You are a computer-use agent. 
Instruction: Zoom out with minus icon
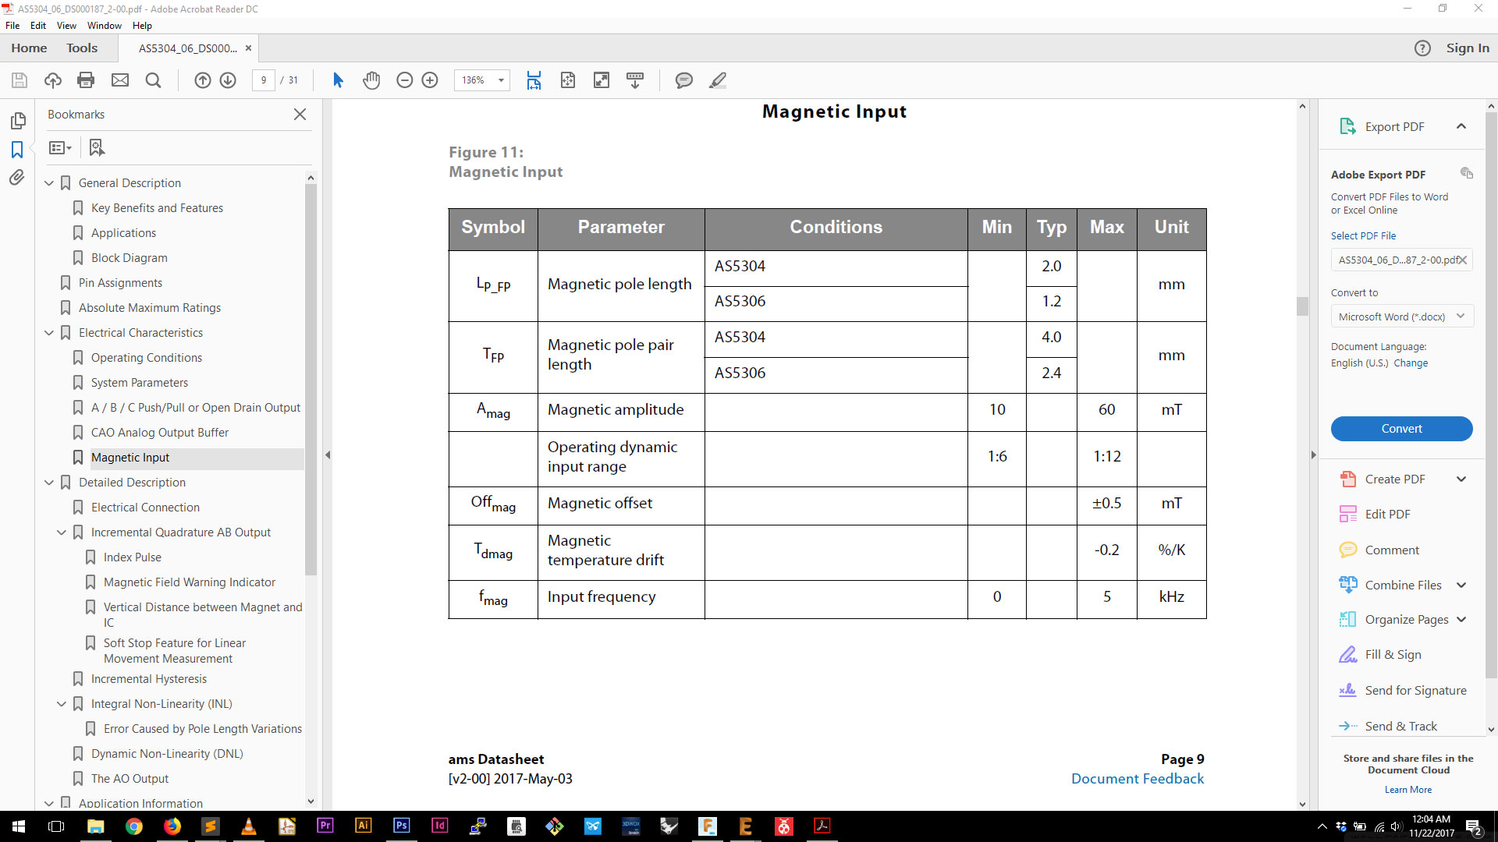coord(404,80)
